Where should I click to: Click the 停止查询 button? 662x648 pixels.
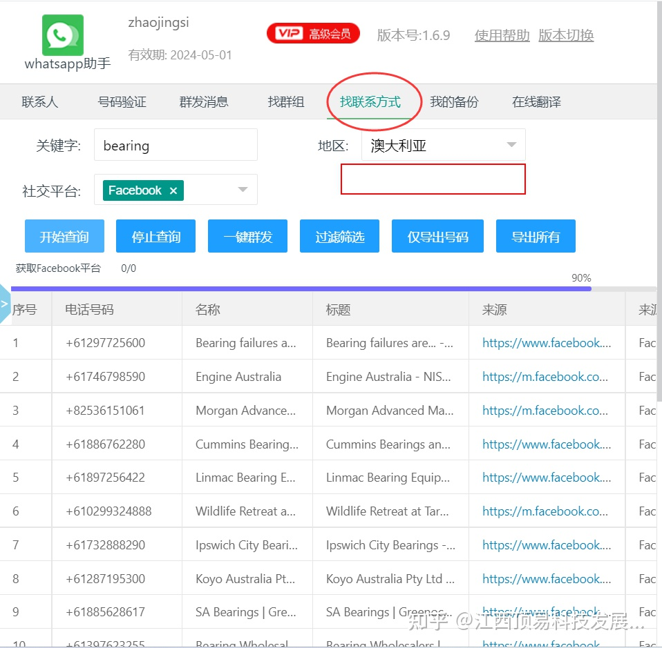(155, 236)
